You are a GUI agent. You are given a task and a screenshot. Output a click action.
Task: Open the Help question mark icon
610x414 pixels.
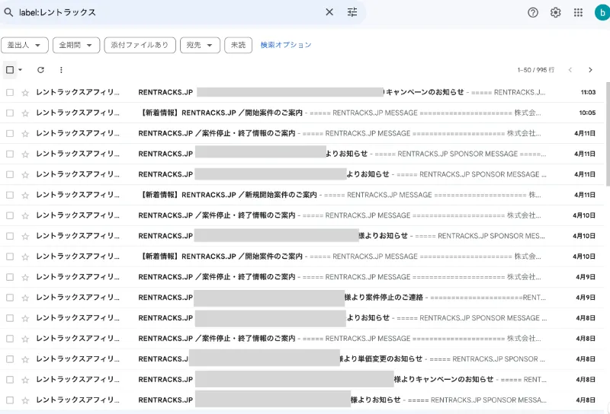533,12
